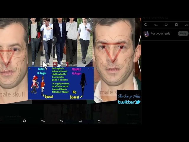Click the share icon in the right panel

pyautogui.click(x=187, y=25)
